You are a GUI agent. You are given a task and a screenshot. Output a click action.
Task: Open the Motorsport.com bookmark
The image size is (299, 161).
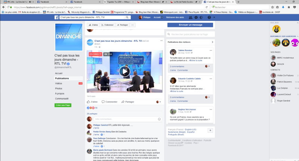point(172,12)
